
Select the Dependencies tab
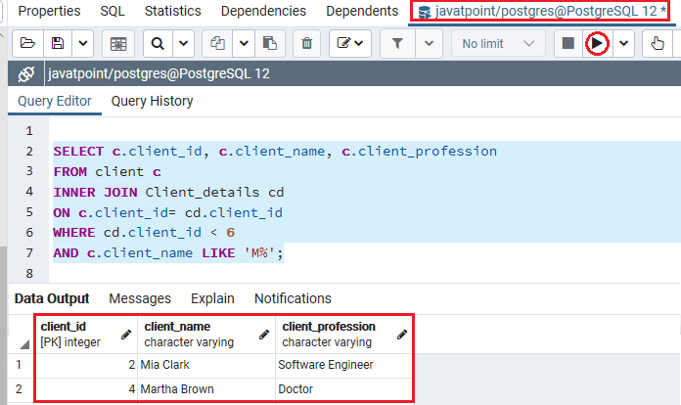click(x=263, y=11)
